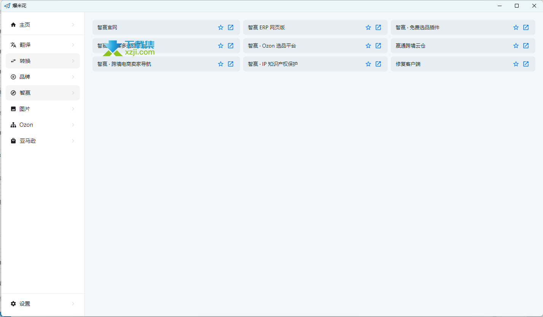The height and width of the screenshot is (317, 543).
Task: Click the 智赢 ERP 网页版 card label
Action: [266, 27]
